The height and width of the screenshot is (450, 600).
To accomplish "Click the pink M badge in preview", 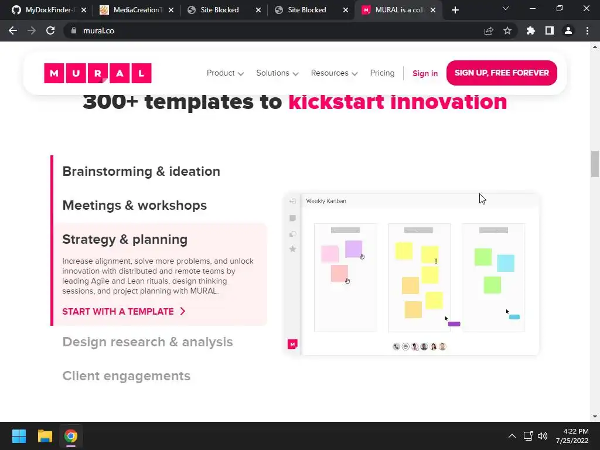I will pyautogui.click(x=292, y=344).
